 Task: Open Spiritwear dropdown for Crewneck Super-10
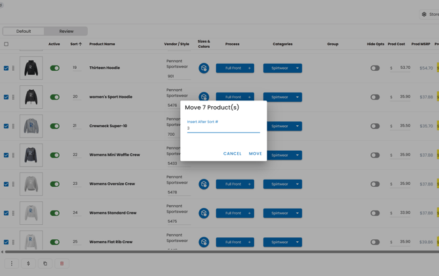(x=284, y=126)
